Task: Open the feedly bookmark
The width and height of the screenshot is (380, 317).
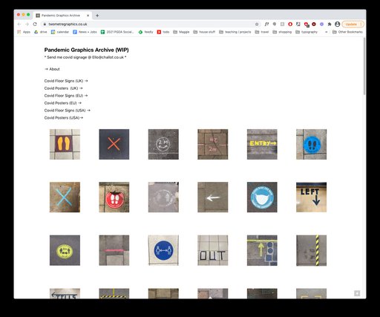Action: [145, 32]
